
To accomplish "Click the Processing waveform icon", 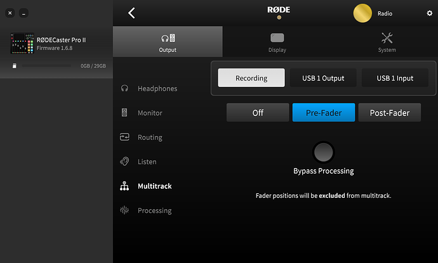I will point(124,210).
